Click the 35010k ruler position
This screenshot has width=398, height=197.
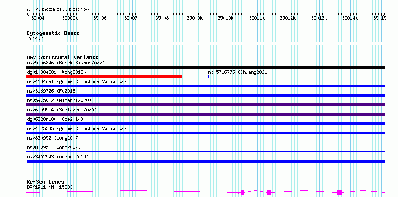pyautogui.click(x=225, y=18)
